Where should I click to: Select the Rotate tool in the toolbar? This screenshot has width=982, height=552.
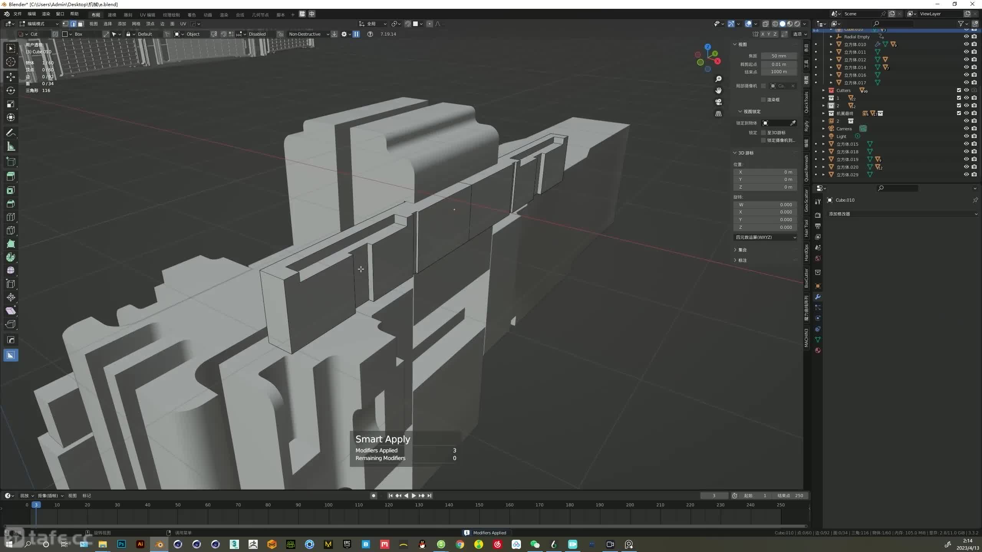(11, 90)
